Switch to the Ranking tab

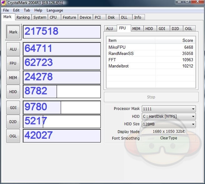click(x=23, y=17)
